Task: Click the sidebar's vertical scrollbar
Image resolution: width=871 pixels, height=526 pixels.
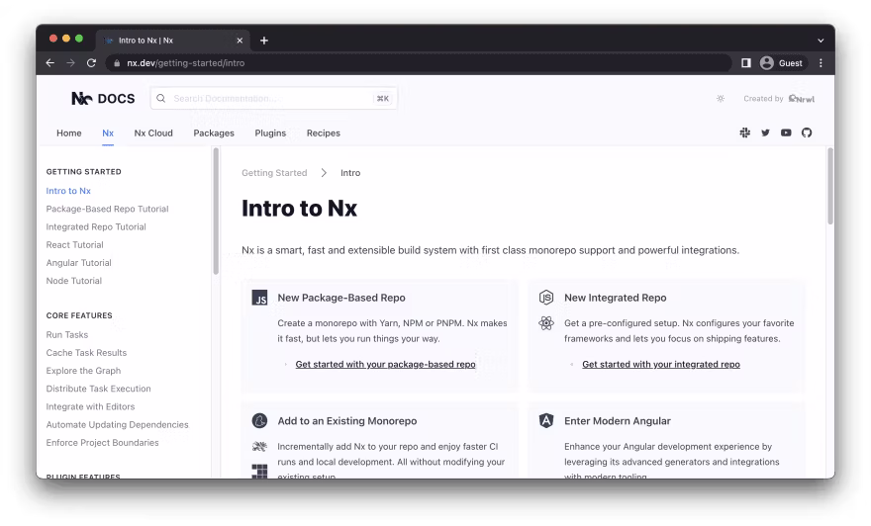Action: [216, 212]
